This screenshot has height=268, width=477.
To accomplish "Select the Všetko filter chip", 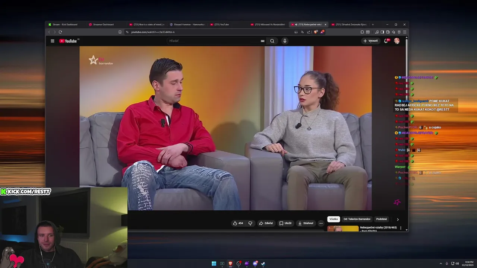I will [334, 219].
